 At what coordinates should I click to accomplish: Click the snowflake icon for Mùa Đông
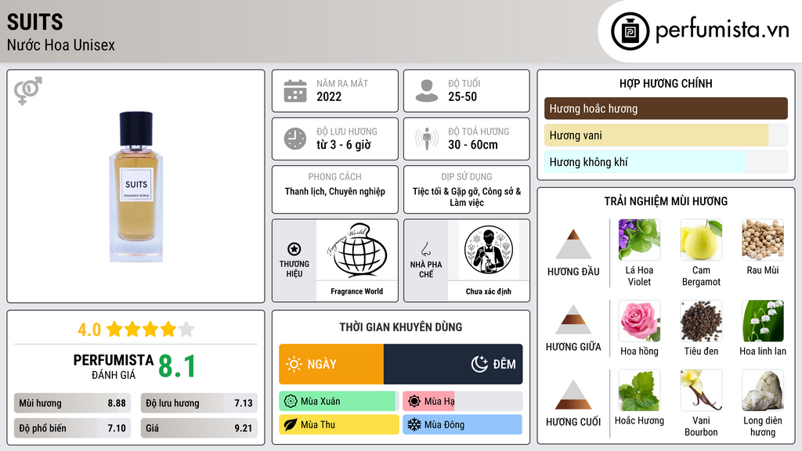point(414,424)
